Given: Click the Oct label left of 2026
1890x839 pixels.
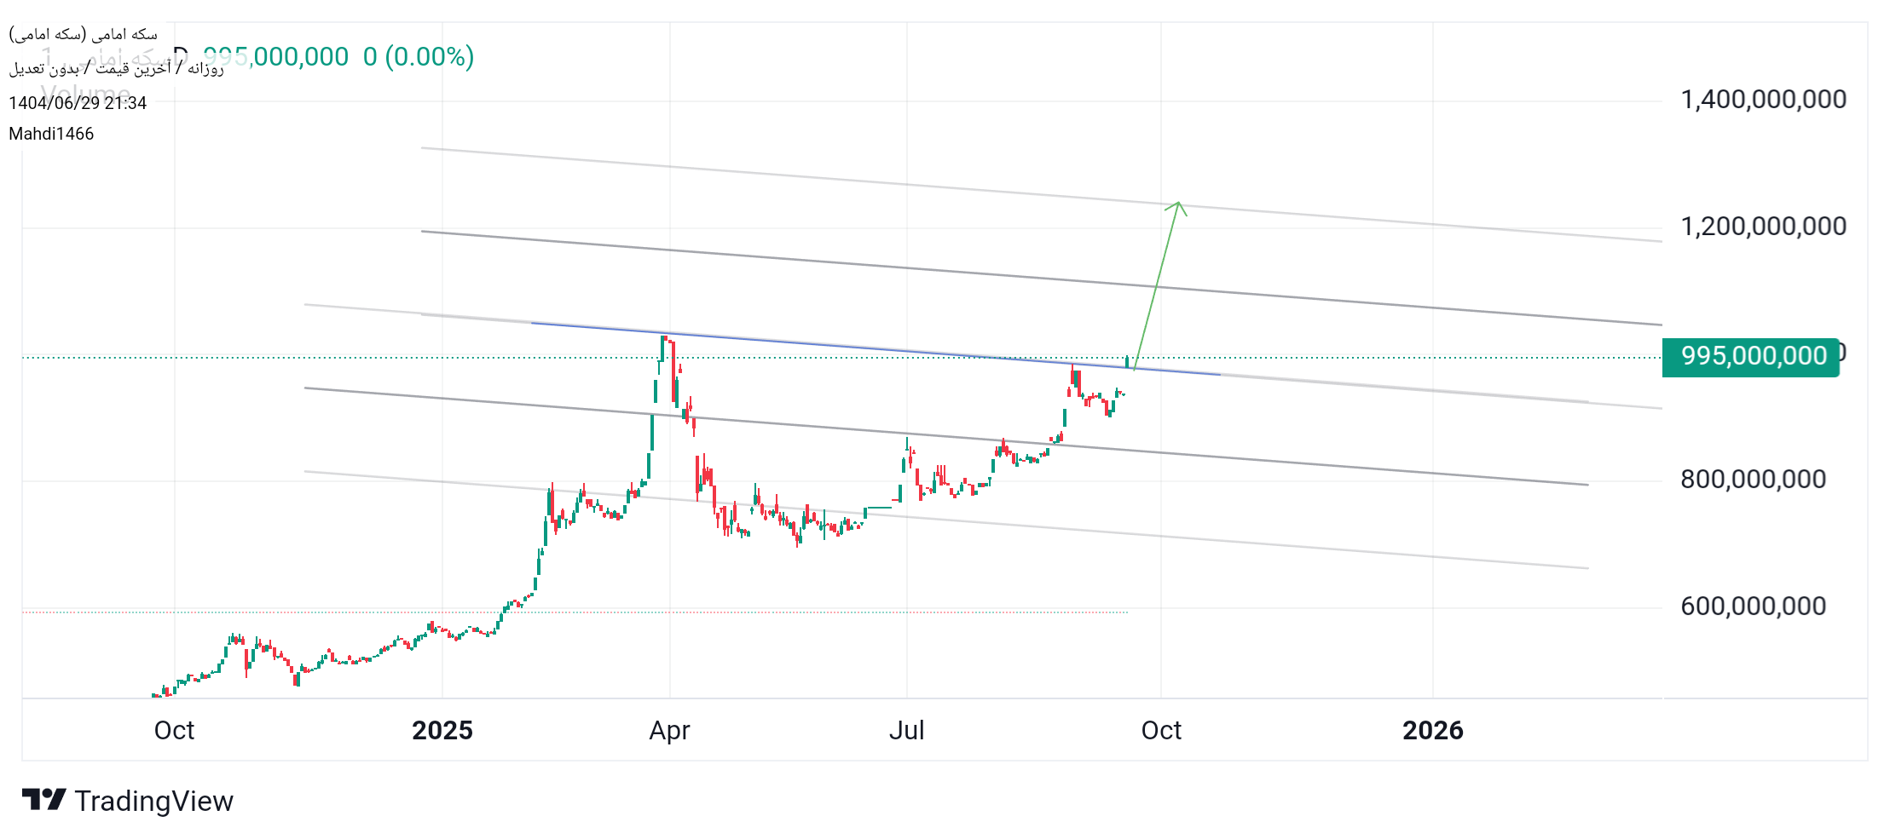Looking at the screenshot, I should point(1160,731).
